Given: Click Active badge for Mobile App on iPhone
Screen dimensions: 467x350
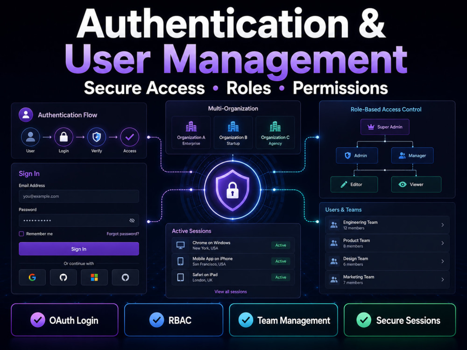Looking at the screenshot, I should (x=281, y=261).
